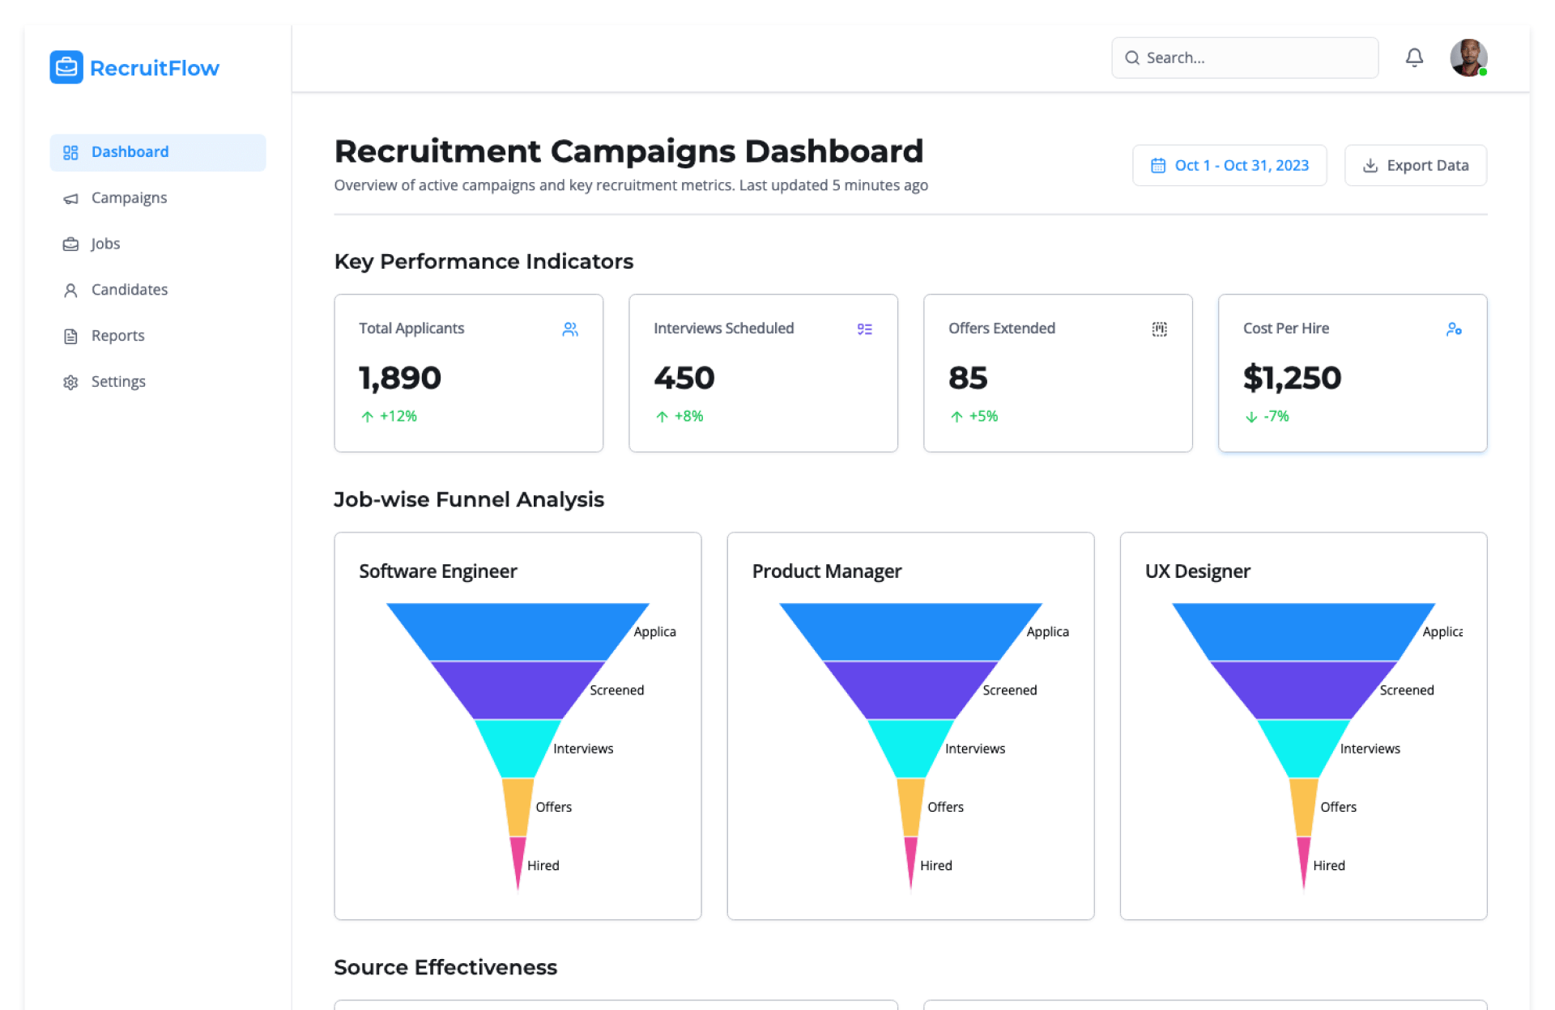
Task: Click the notification bell icon
Action: coord(1414,57)
